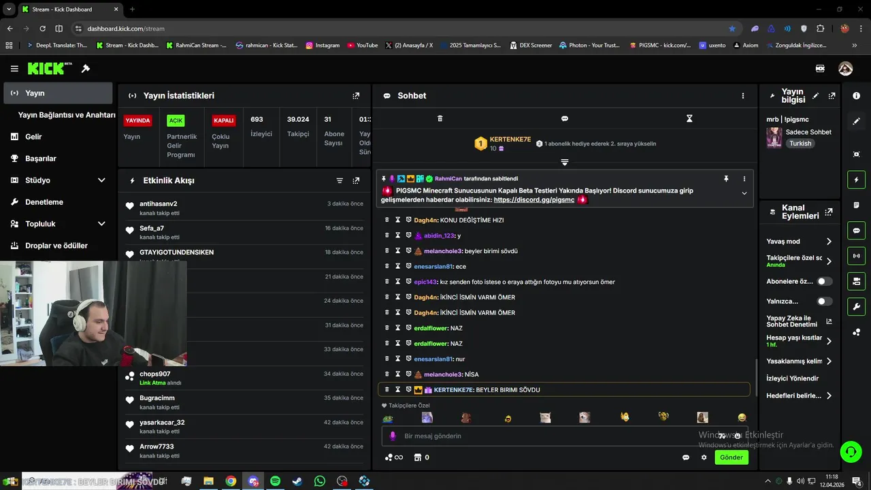Unpin the pinned PIGSMC chat message
Viewport: 871px width, 490px height.
(726, 178)
